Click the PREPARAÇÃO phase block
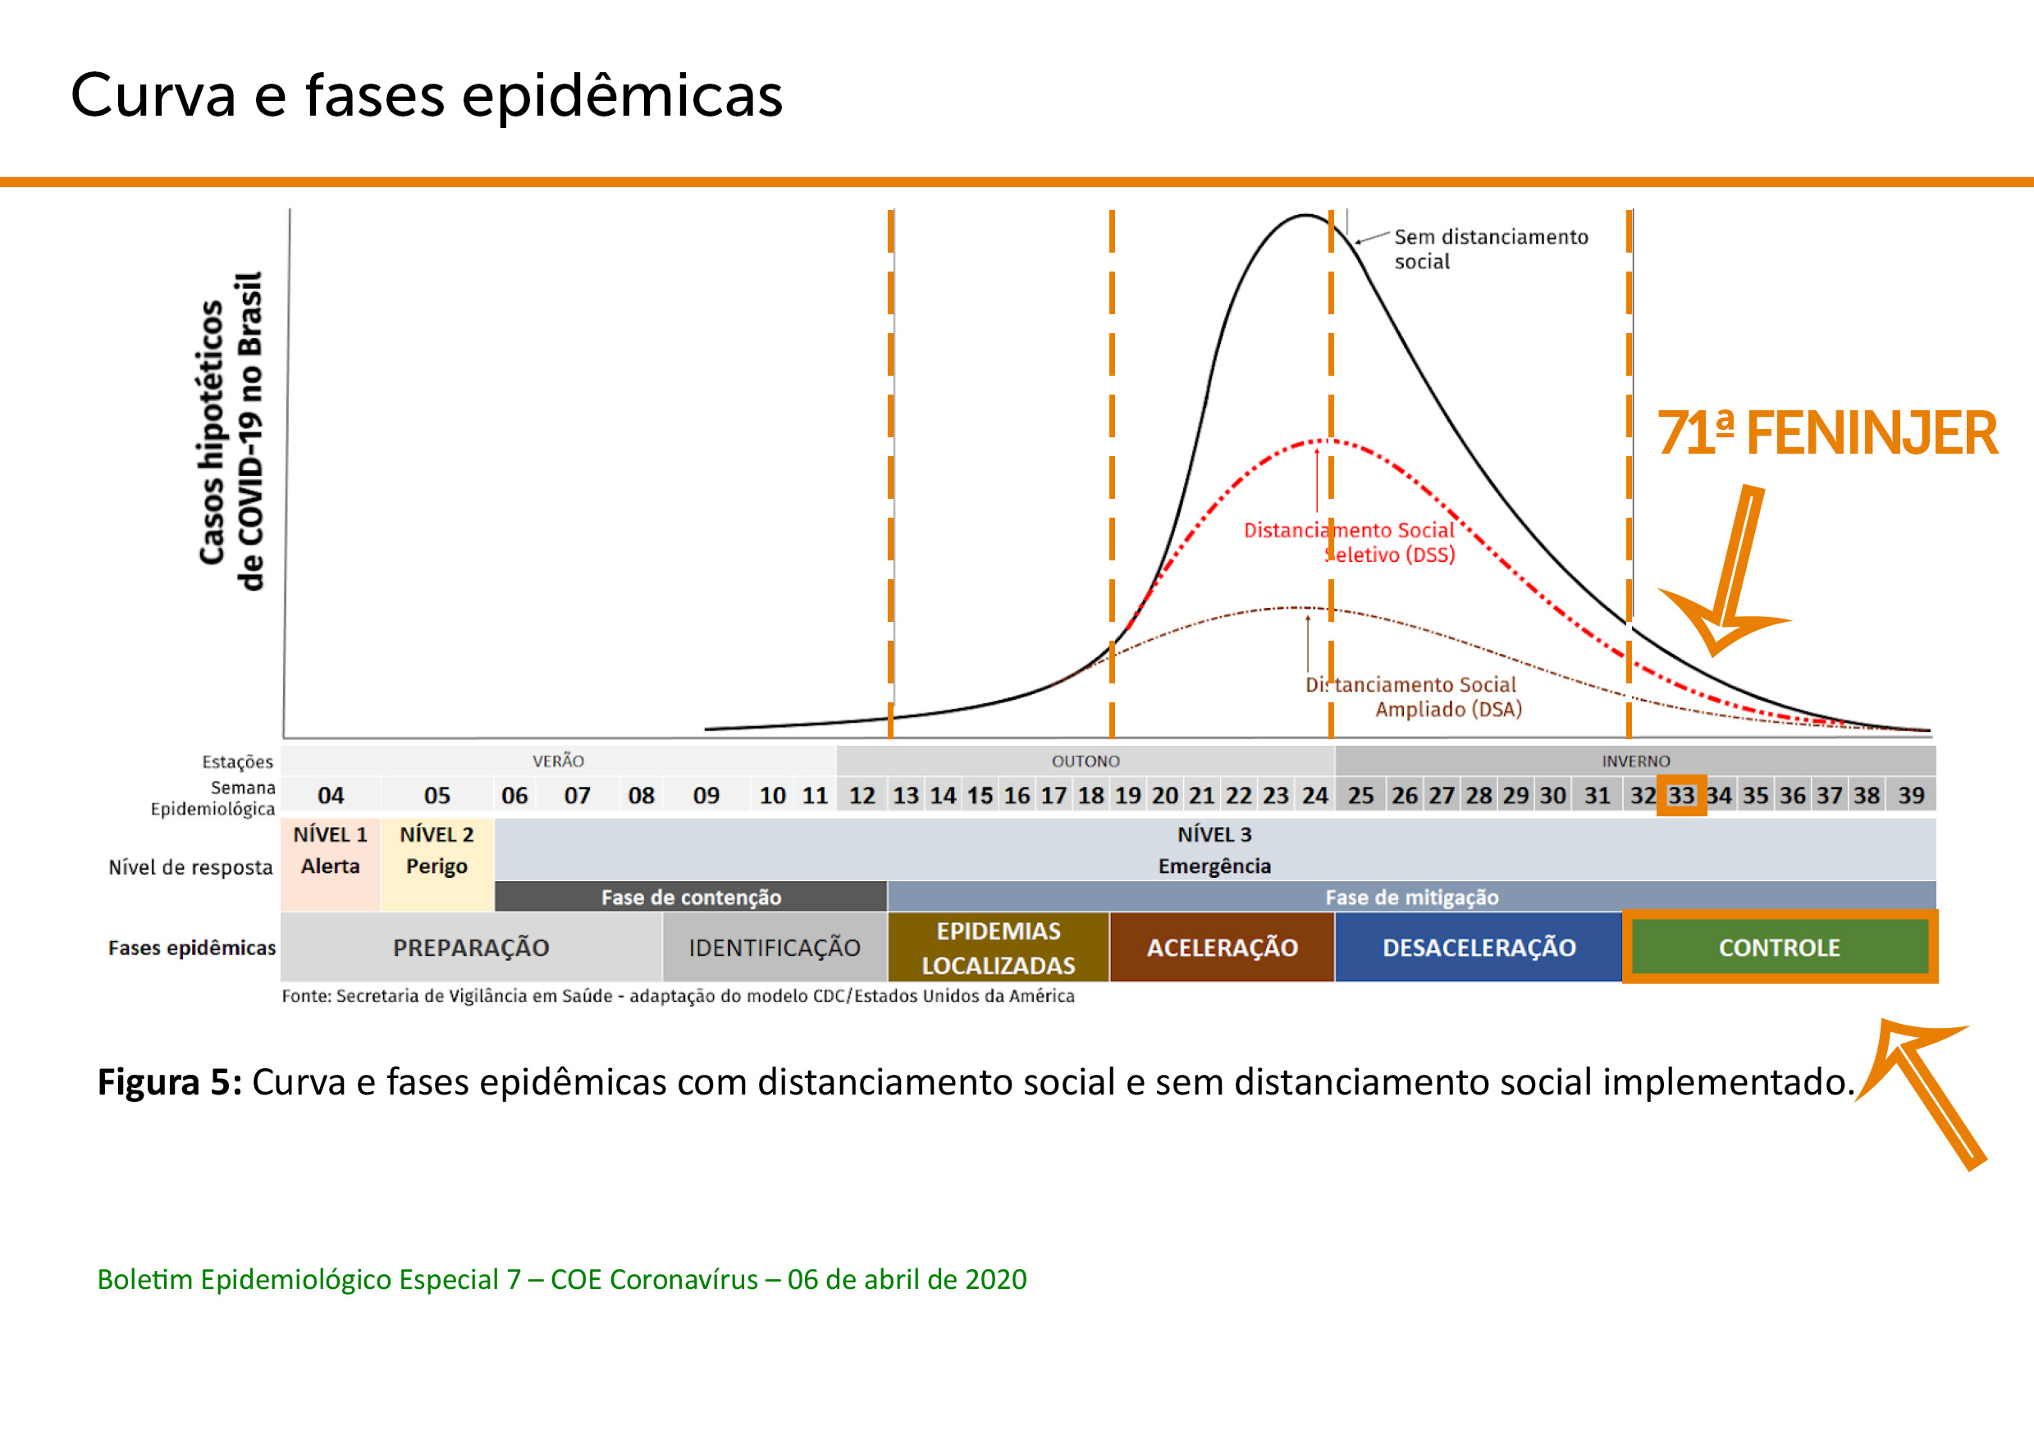The width and height of the screenshot is (2034, 1453). tap(471, 948)
